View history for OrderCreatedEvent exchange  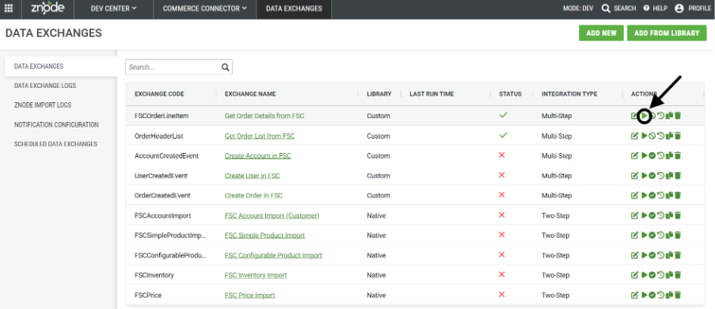[x=660, y=196]
